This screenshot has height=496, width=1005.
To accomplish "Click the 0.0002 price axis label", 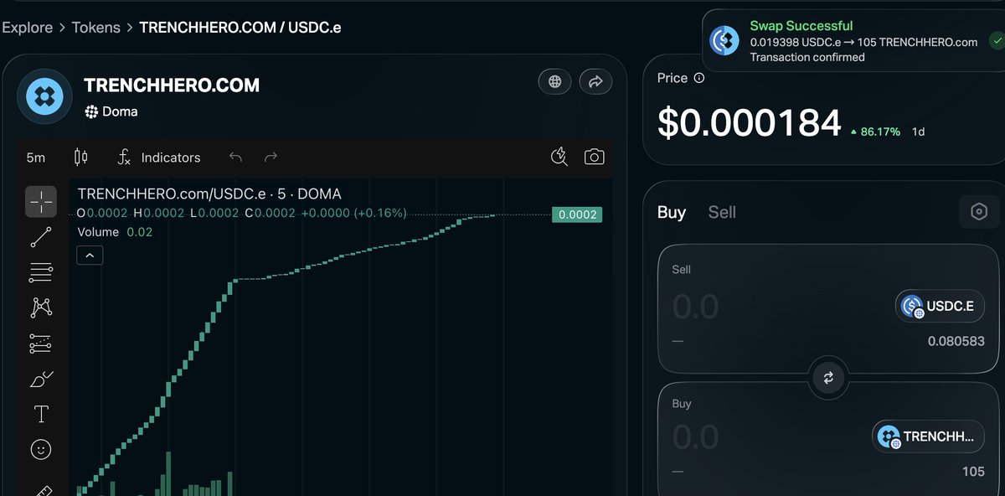I will [x=577, y=214].
